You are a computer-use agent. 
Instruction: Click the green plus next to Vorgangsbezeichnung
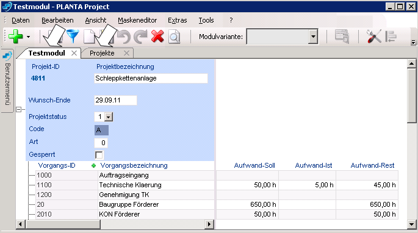pos(93,166)
